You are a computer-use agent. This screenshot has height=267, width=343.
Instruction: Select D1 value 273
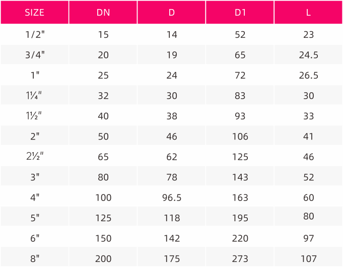(240, 258)
